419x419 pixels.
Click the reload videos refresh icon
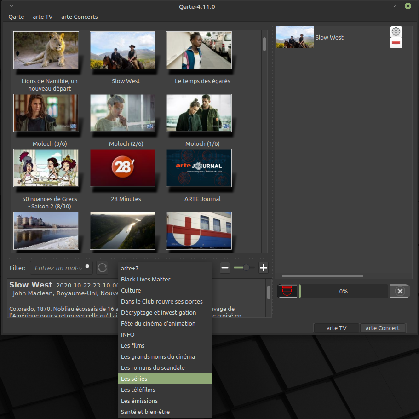102,268
